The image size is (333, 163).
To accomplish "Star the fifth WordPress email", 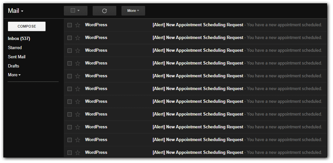I will pyautogui.click(x=78, y=76).
